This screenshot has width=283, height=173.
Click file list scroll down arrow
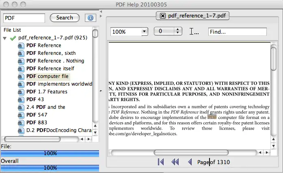pos(95,133)
